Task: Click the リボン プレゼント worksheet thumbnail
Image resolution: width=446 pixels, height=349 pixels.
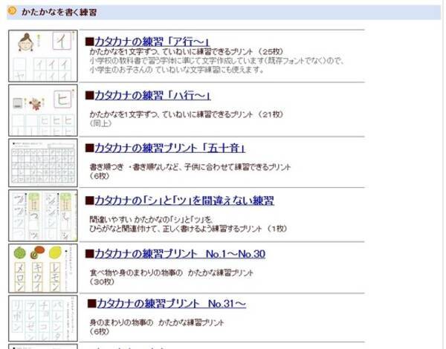Action: pos(43,319)
